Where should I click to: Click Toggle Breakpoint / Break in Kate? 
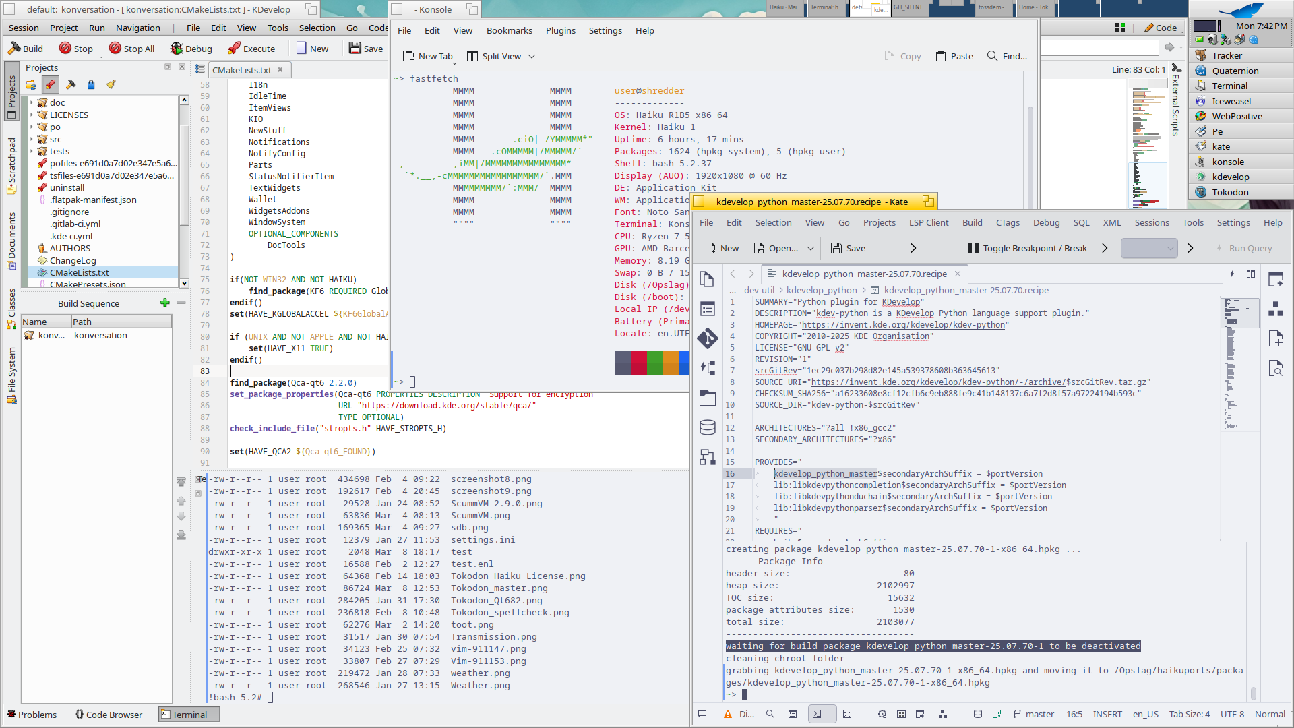pos(1027,248)
